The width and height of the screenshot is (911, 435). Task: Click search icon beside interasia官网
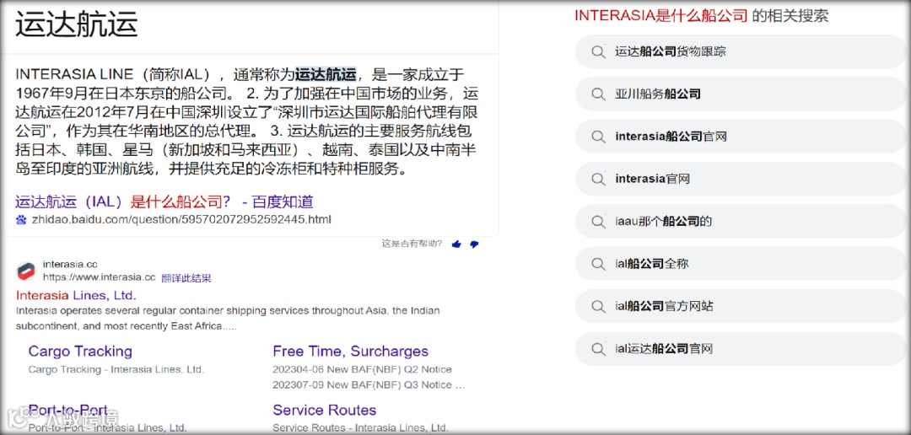point(598,179)
